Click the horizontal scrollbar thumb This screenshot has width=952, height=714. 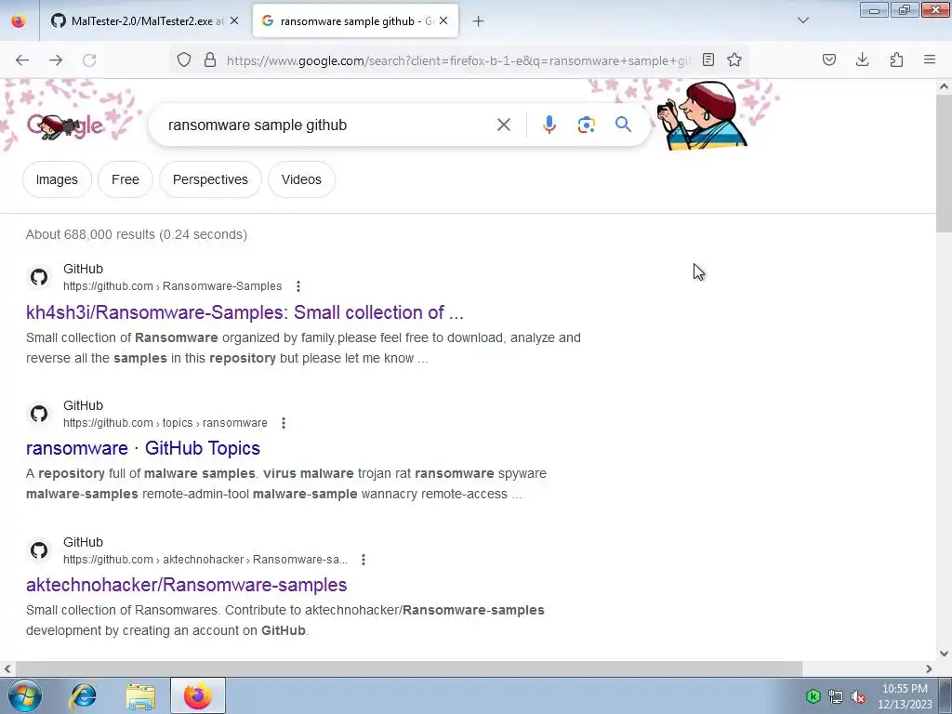pos(408,668)
